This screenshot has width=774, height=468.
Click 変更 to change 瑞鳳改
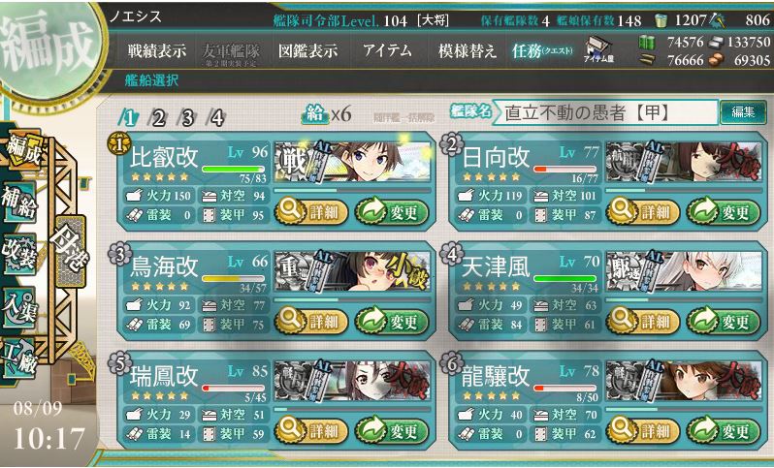pyautogui.click(x=392, y=431)
